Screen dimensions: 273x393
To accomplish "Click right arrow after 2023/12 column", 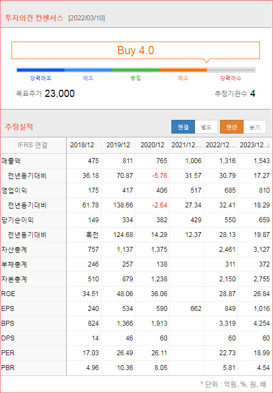I will click(x=269, y=145).
